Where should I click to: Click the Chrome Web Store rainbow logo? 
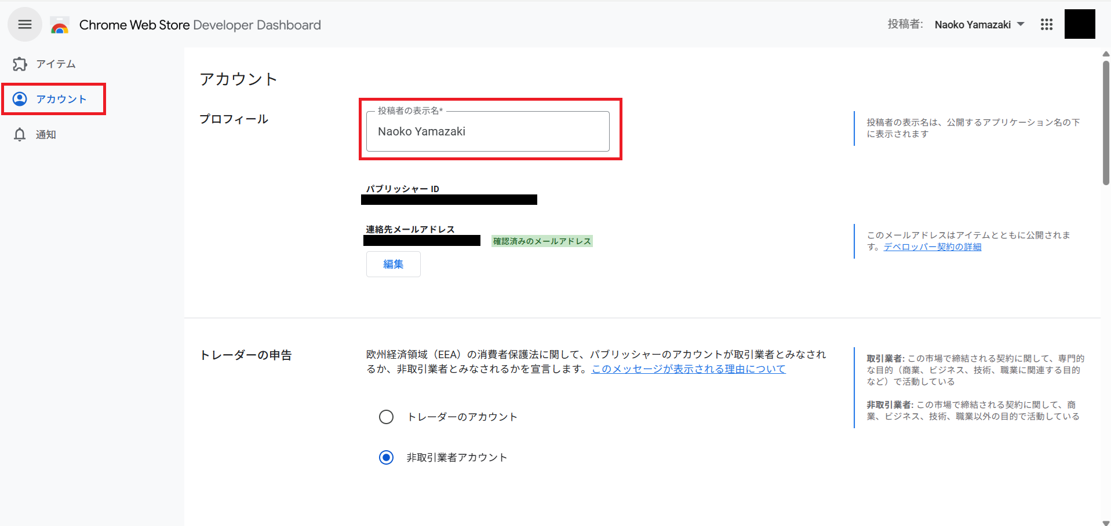coord(60,25)
